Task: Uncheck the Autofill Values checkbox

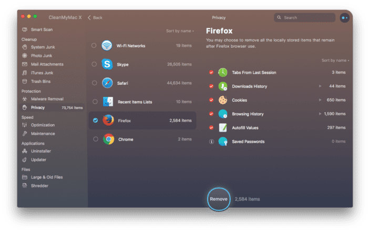Action: tap(211, 128)
